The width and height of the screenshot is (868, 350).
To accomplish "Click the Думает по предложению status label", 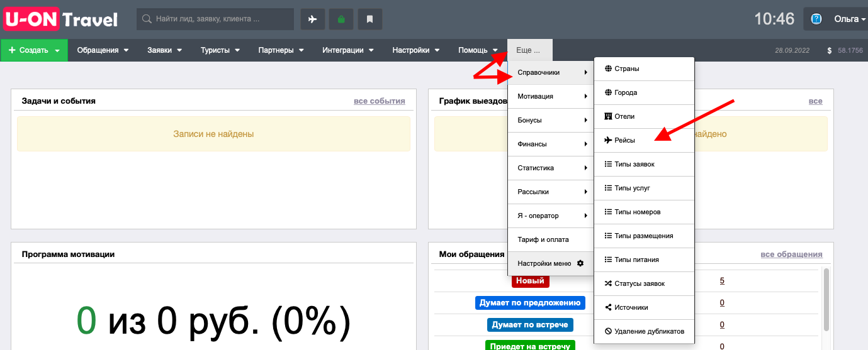I will [530, 303].
